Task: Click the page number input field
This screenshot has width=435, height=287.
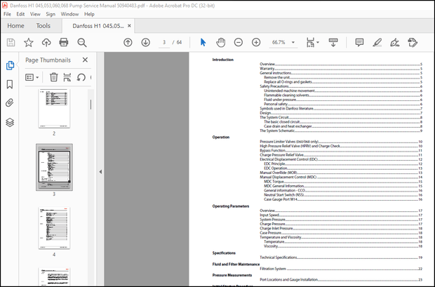Action: click(164, 43)
